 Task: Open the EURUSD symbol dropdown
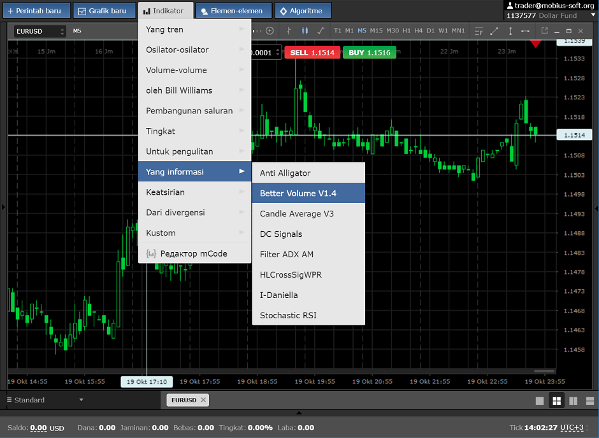[x=40, y=31]
